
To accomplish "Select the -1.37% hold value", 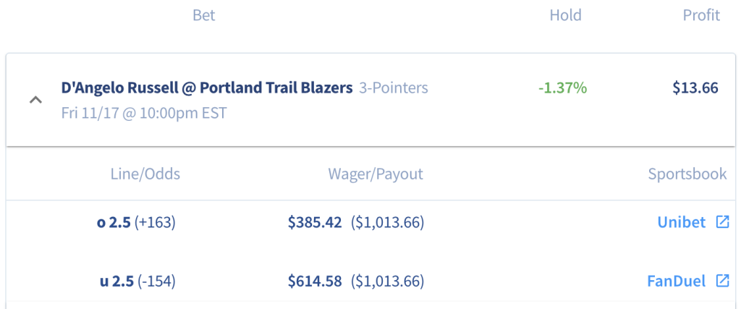I will pyautogui.click(x=562, y=88).
